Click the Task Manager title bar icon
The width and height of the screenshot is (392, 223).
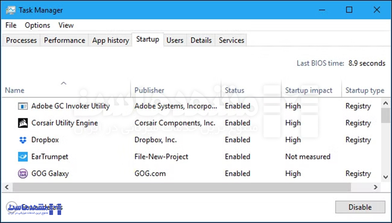pos(10,10)
